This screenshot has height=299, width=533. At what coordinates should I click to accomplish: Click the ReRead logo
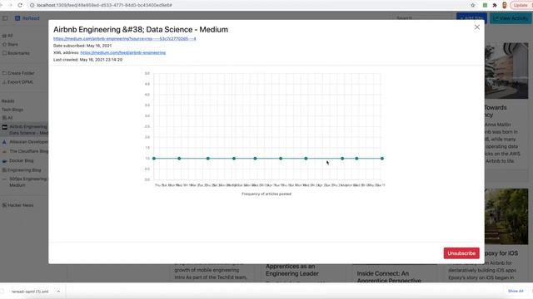click(27, 18)
